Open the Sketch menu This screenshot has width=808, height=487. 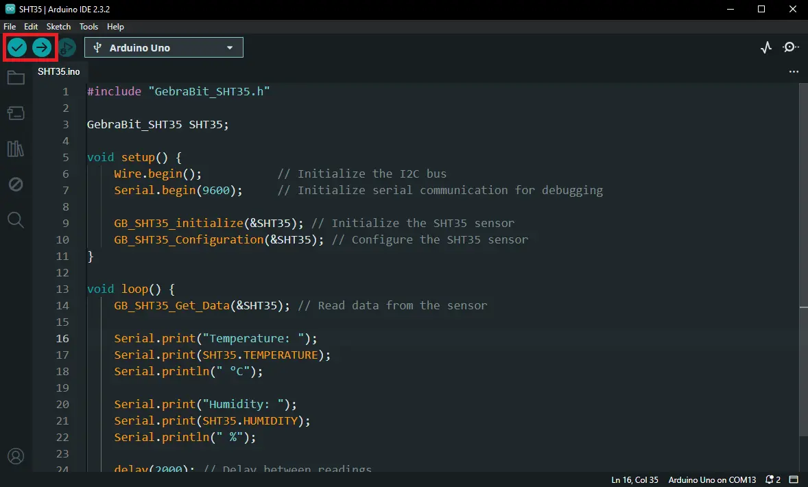58,26
